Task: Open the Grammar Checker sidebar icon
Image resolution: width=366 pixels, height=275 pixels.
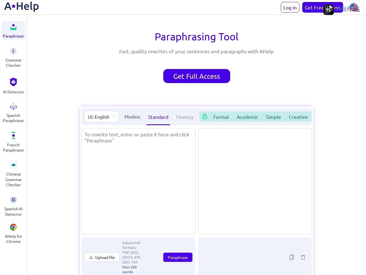Action: 13,51
